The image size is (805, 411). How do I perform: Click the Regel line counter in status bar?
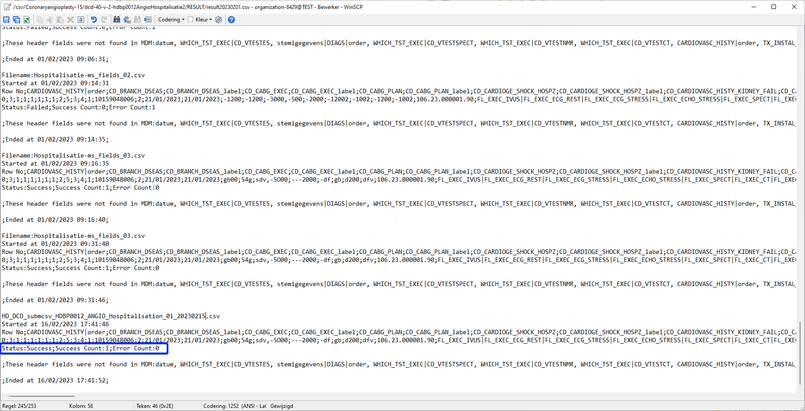[x=19, y=406]
